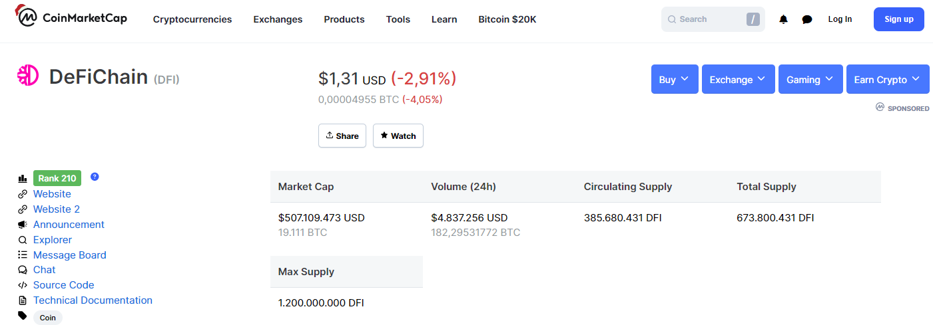
Task: Open the Learn menu
Action: (444, 19)
